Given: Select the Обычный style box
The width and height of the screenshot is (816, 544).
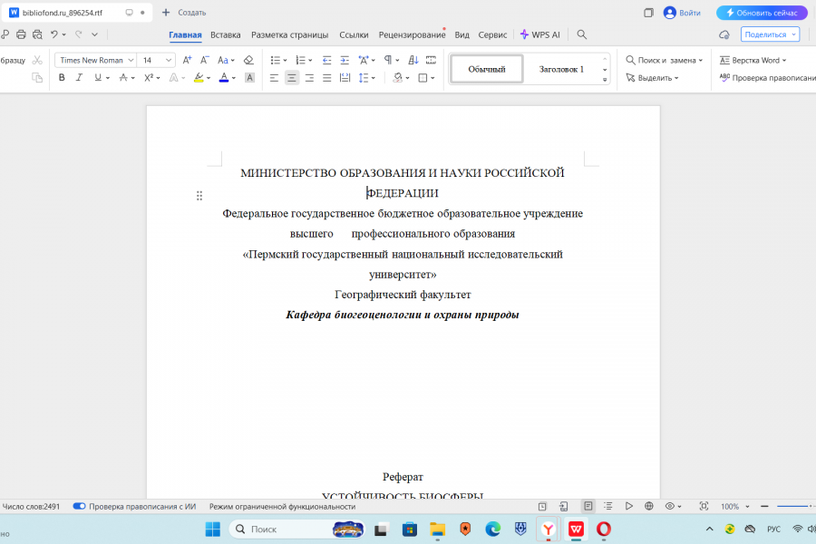Looking at the screenshot, I should coord(487,69).
